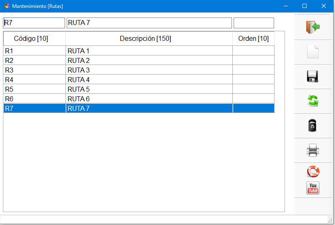Open help with the lifebuoy icon
Image resolution: width=335 pixels, height=225 pixels.
point(313,171)
